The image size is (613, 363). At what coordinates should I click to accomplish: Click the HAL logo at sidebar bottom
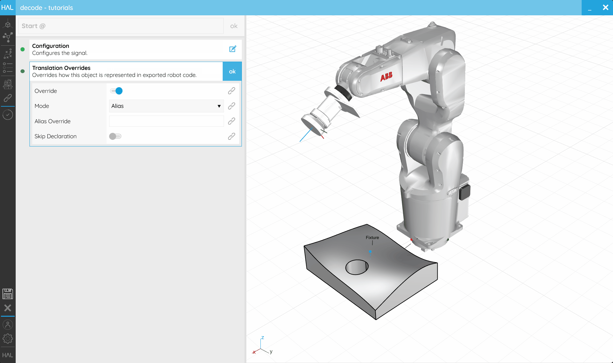pos(8,355)
